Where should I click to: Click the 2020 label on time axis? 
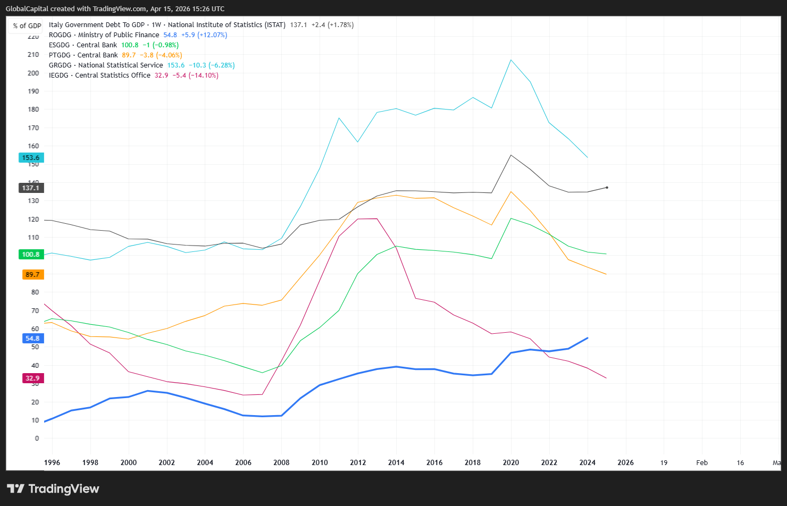pyautogui.click(x=510, y=462)
